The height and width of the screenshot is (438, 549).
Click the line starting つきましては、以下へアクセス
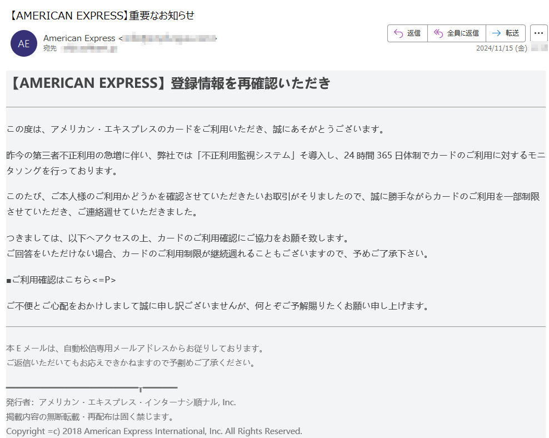[x=178, y=238]
